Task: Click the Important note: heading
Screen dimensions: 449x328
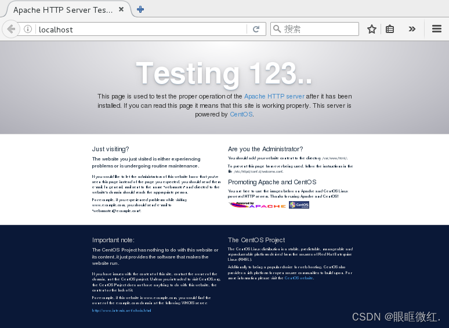Action: (113, 240)
